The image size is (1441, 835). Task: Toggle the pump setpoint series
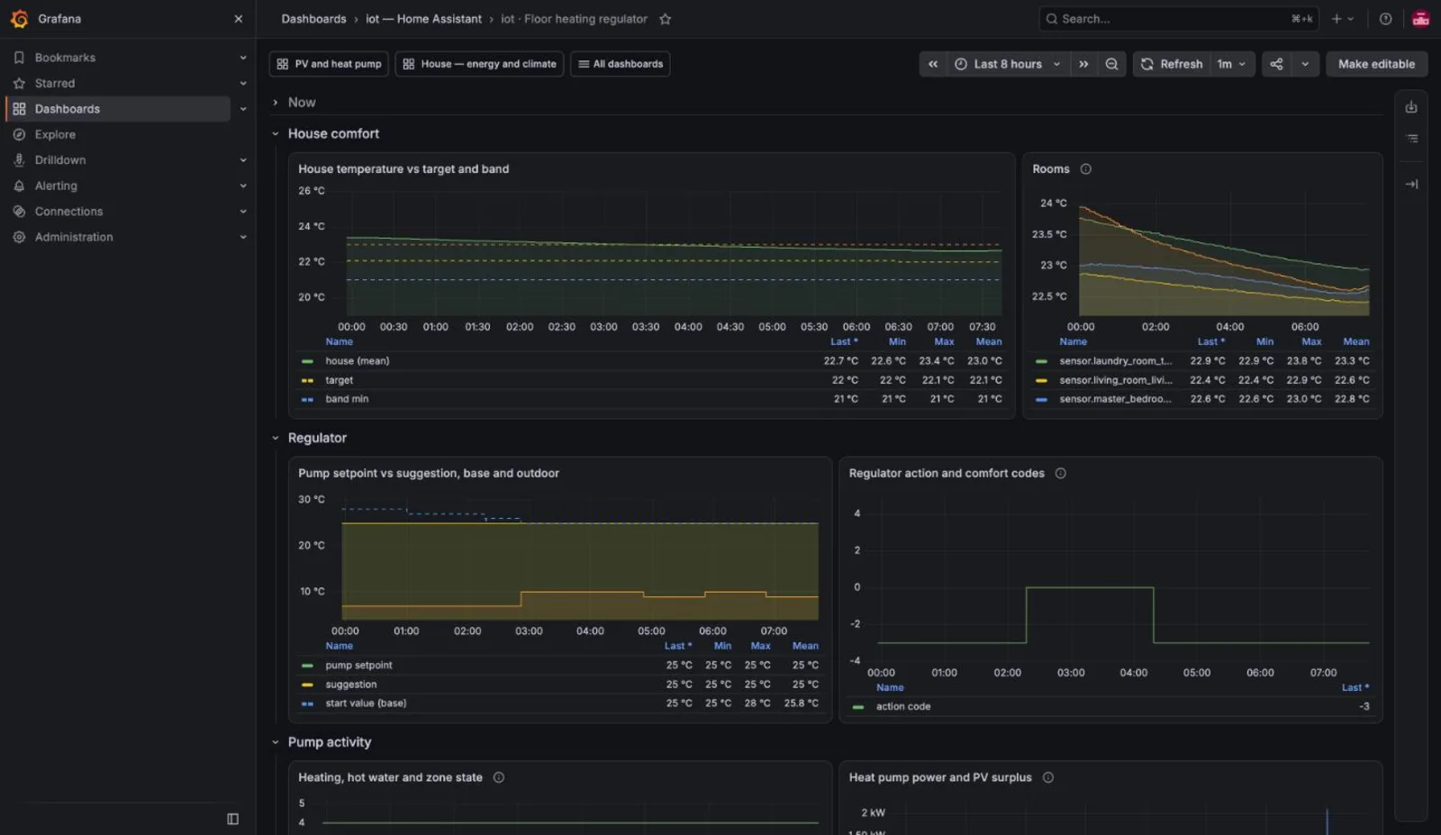coord(358,666)
